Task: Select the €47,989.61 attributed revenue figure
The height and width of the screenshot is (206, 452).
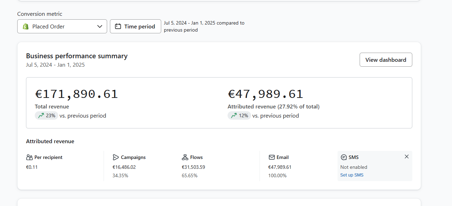Action: [x=265, y=94]
